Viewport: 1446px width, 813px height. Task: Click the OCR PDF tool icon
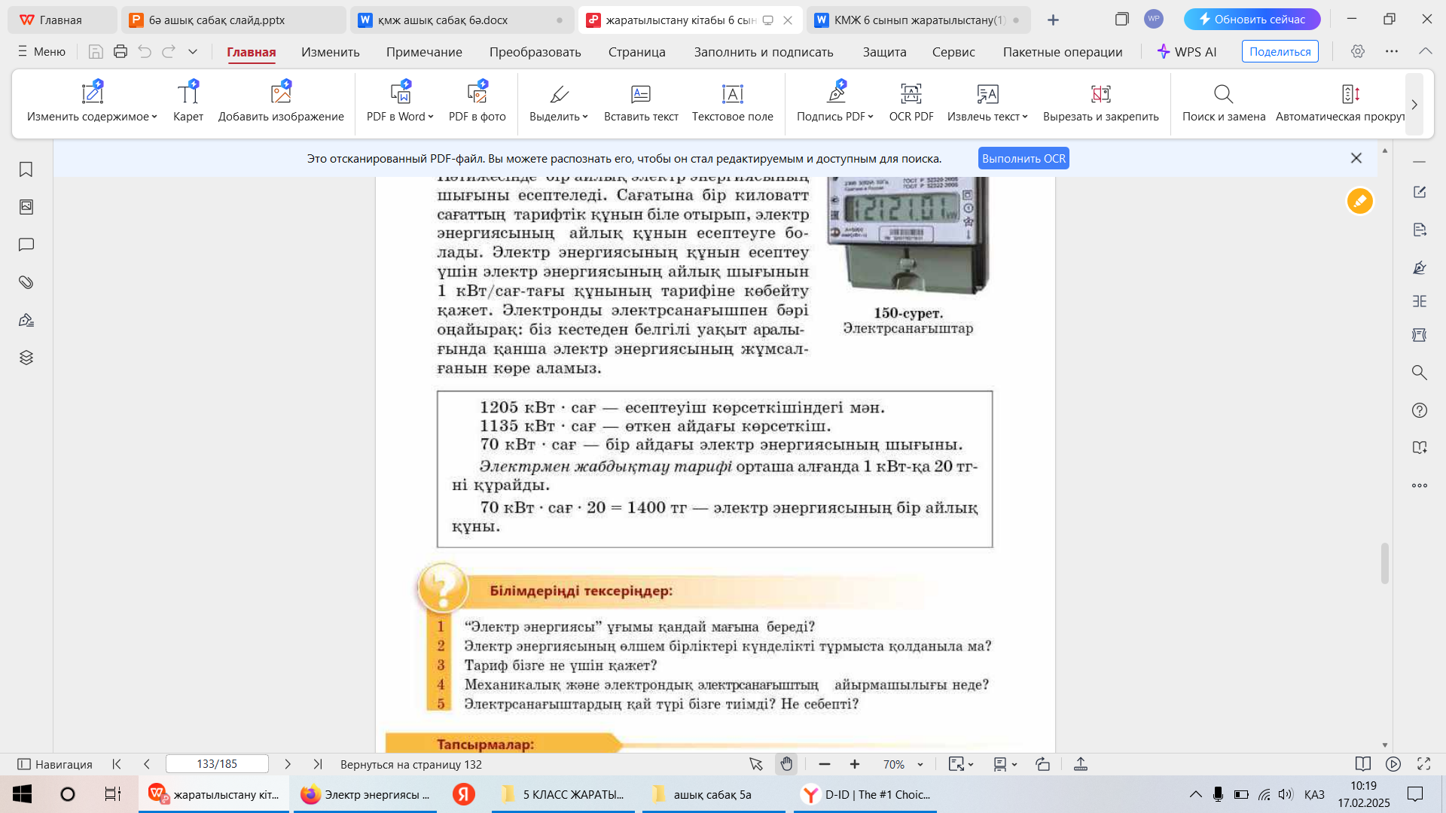click(x=911, y=94)
